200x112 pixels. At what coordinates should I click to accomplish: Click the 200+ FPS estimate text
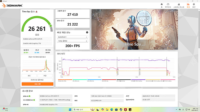(72, 46)
